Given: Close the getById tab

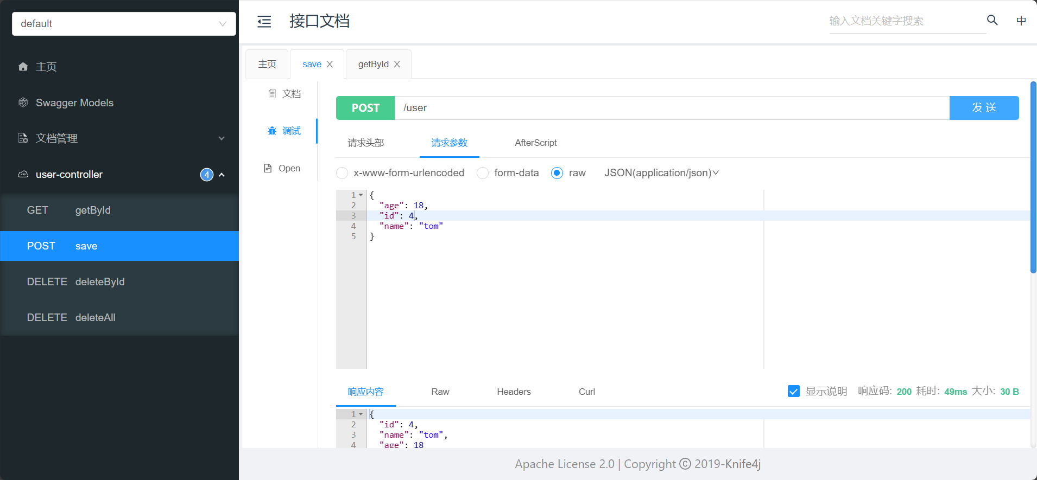Looking at the screenshot, I should [x=397, y=65].
